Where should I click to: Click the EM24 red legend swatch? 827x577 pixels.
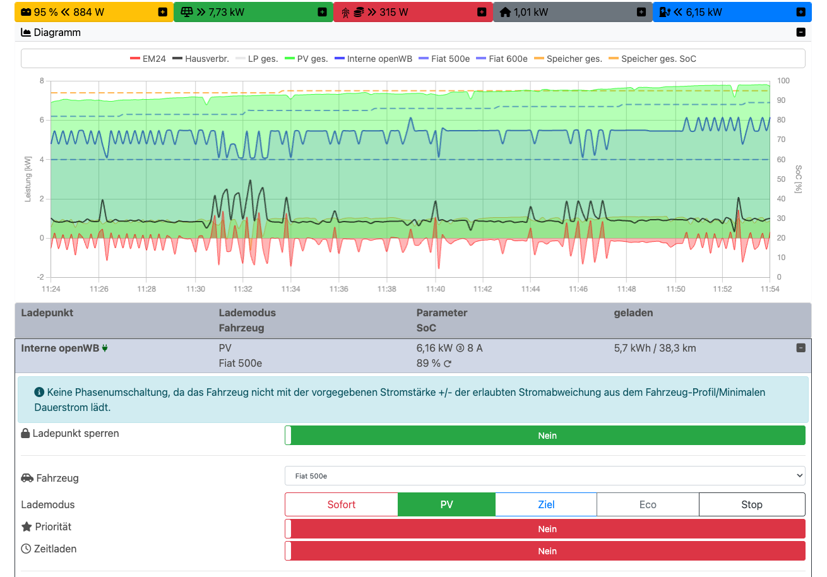tap(134, 59)
